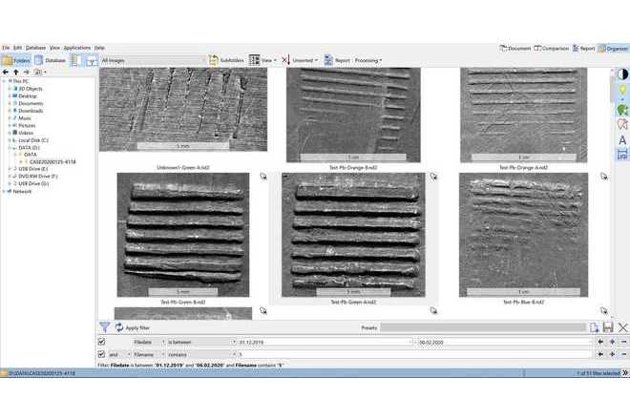Close the filter panel with X
The height and width of the screenshot is (420, 630).
[x=622, y=327]
